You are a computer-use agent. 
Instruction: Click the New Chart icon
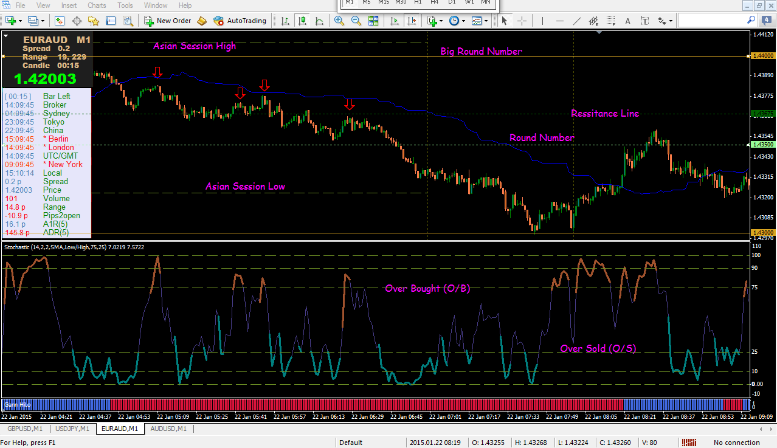(10, 21)
